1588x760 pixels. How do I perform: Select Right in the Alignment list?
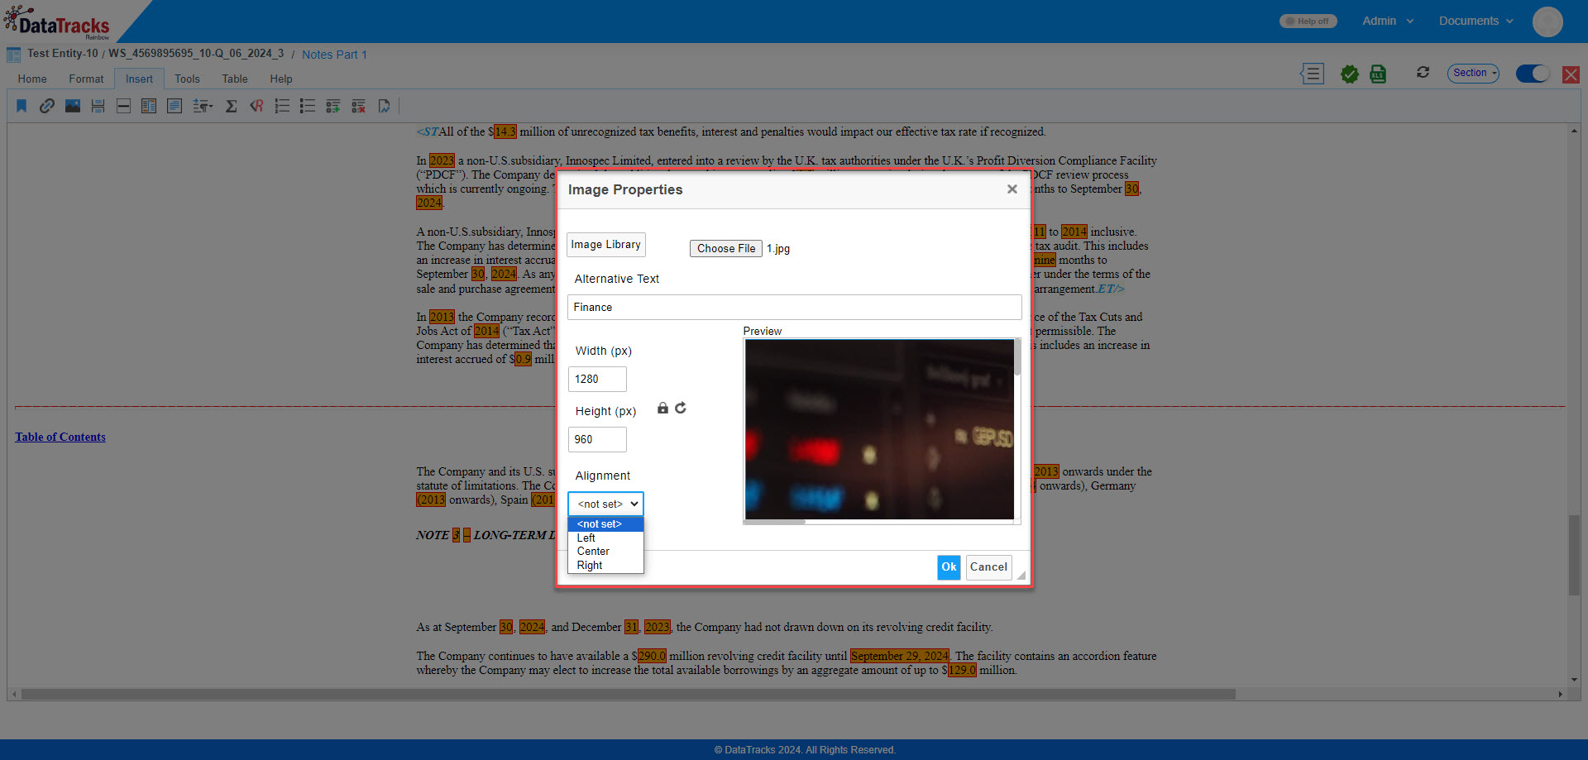[x=605, y=566]
